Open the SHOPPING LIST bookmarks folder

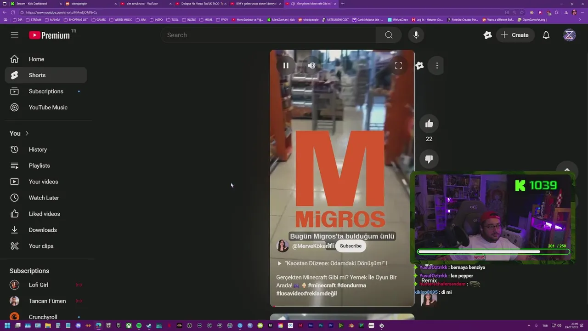click(75, 20)
